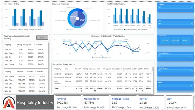This screenshot has width=195, height=110.
Task: Click the property chart vertical scrollbar
Action: point(155,28)
